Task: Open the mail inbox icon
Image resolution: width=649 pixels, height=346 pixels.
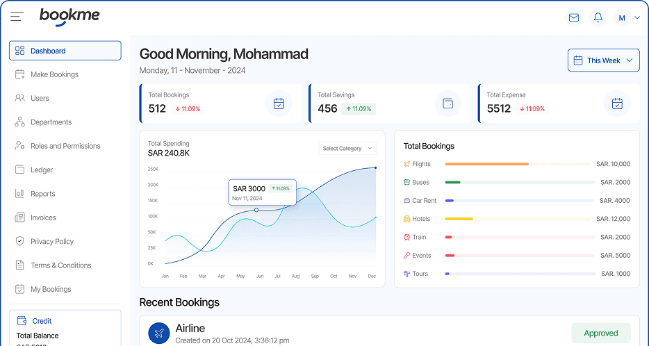Action: pos(574,17)
